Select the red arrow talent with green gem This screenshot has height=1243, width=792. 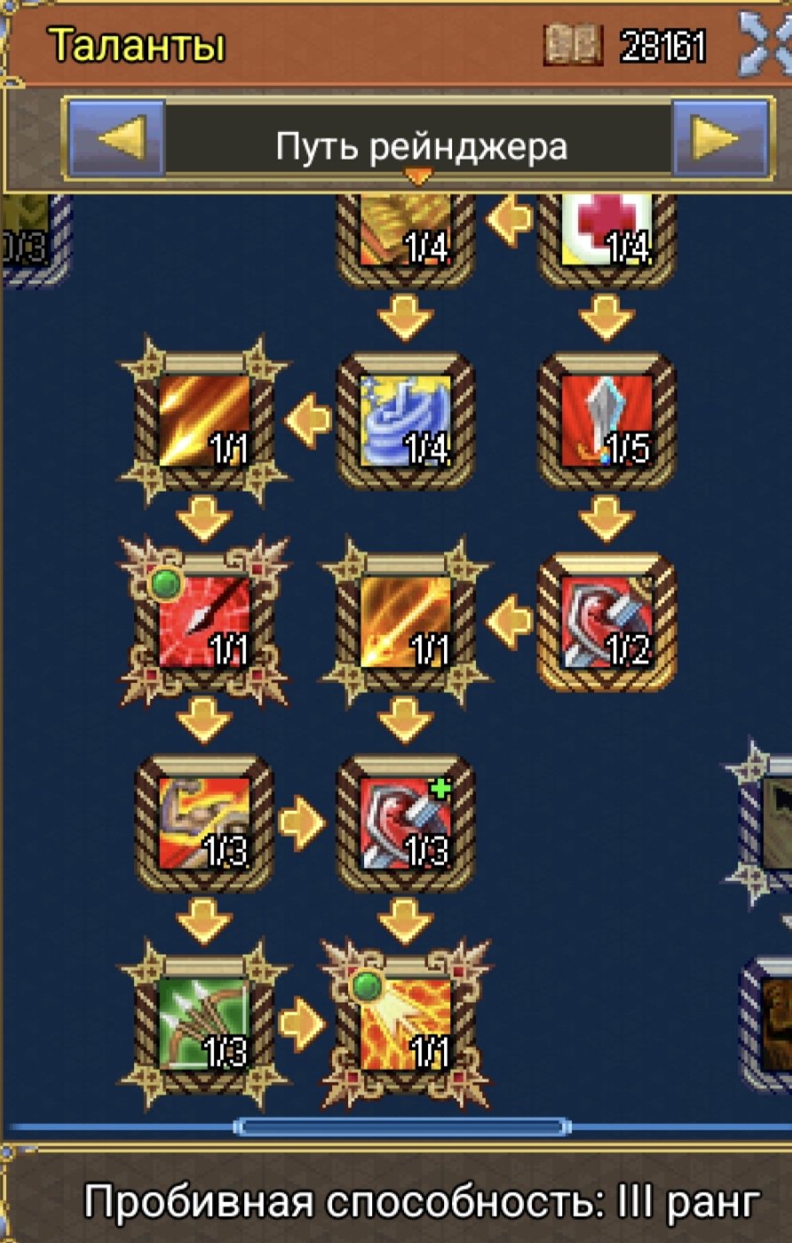pyautogui.click(x=204, y=622)
